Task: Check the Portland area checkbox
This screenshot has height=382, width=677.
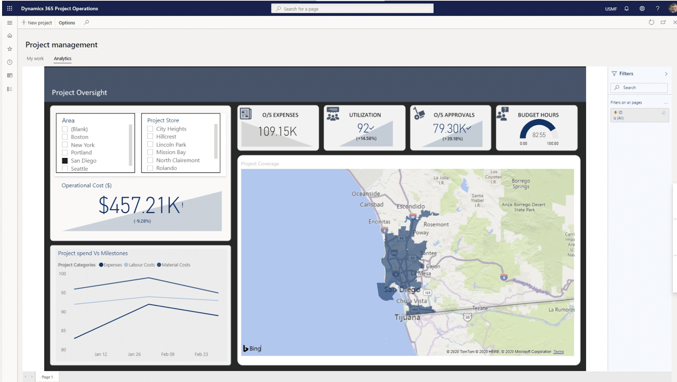Action: [65, 153]
